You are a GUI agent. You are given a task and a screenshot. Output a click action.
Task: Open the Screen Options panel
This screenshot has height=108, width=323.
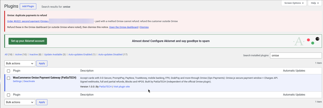294,3
